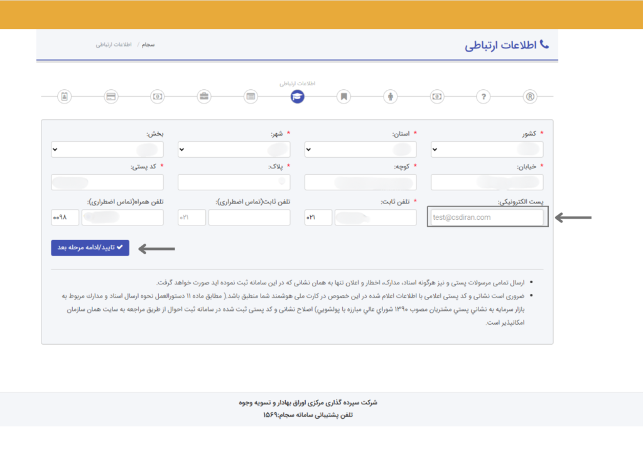This screenshot has width=643, height=454.
Task: Click the پلاک (plate number) field
Action: coord(234,182)
